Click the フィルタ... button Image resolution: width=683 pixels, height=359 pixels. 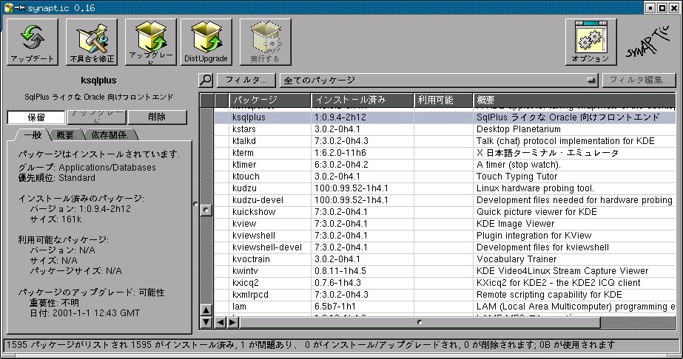click(x=246, y=80)
